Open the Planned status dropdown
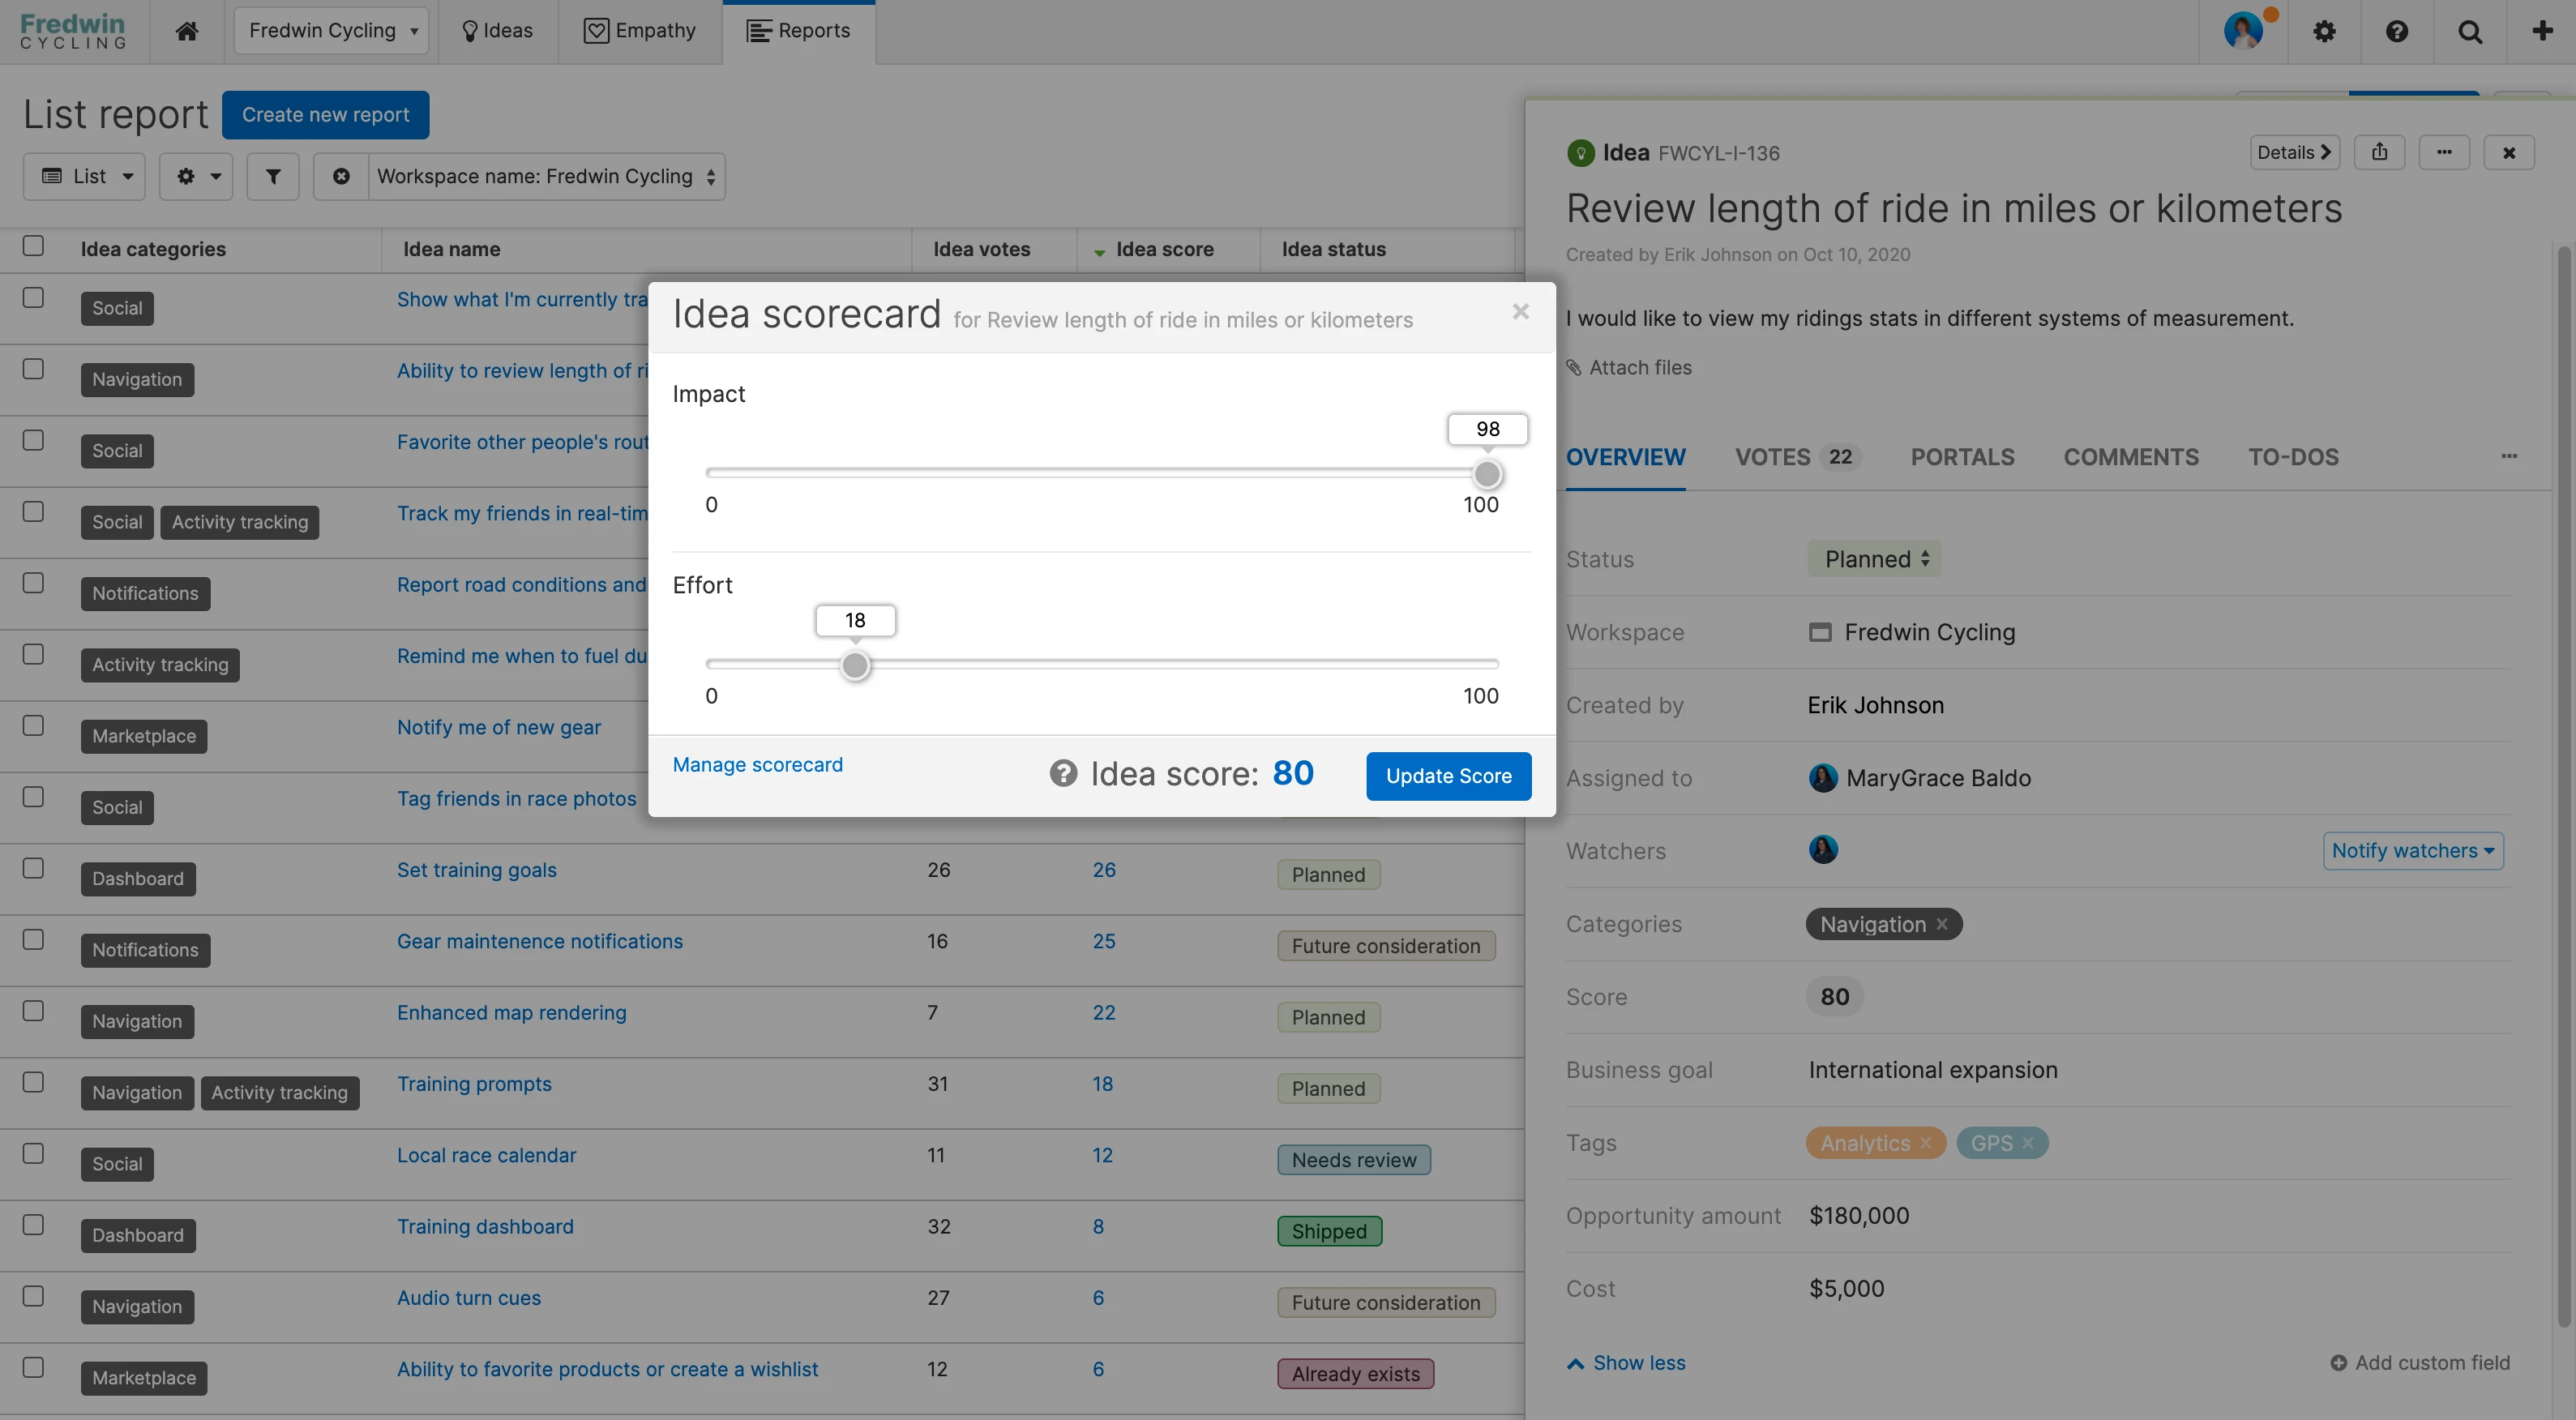 (x=1874, y=559)
